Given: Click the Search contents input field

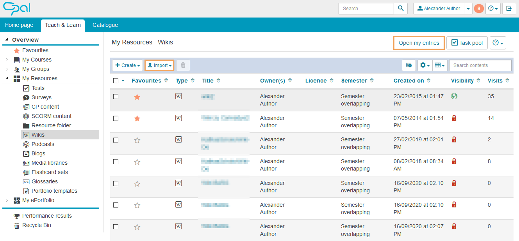Looking at the screenshot, I should click(480, 65).
